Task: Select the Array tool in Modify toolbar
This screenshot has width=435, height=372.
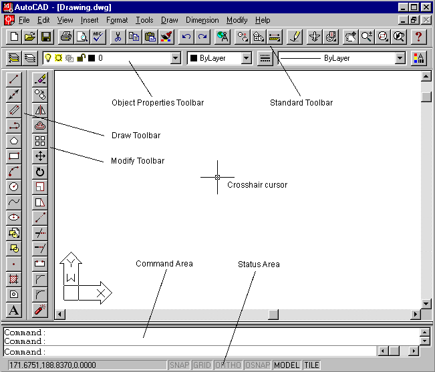Action: (40, 141)
